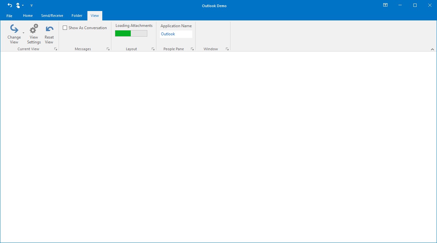This screenshot has height=243, width=437.
Task: Click Undo in the Quick Access Toolbar
Action: (9, 5)
